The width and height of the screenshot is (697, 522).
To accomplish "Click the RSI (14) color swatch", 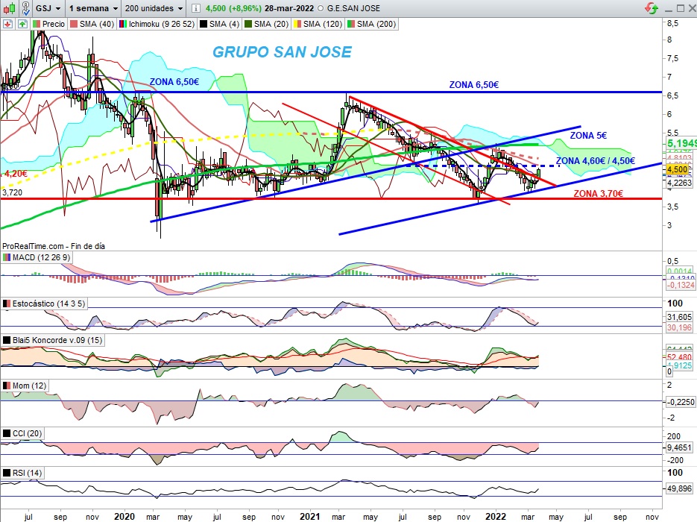I will click(x=7, y=473).
